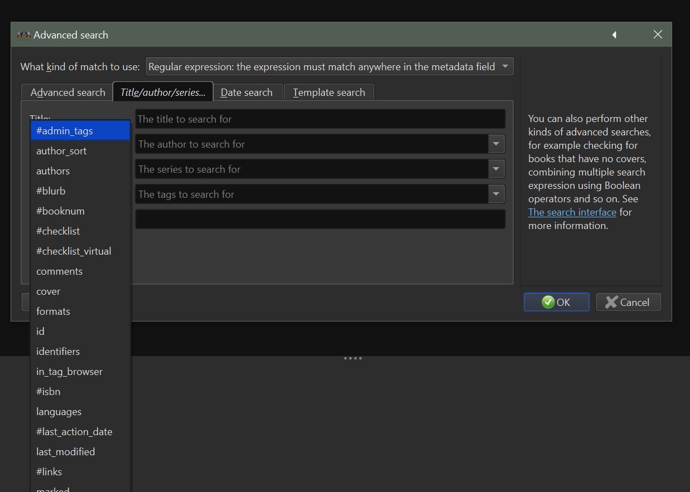Choose #links in the popup list

pos(80,472)
